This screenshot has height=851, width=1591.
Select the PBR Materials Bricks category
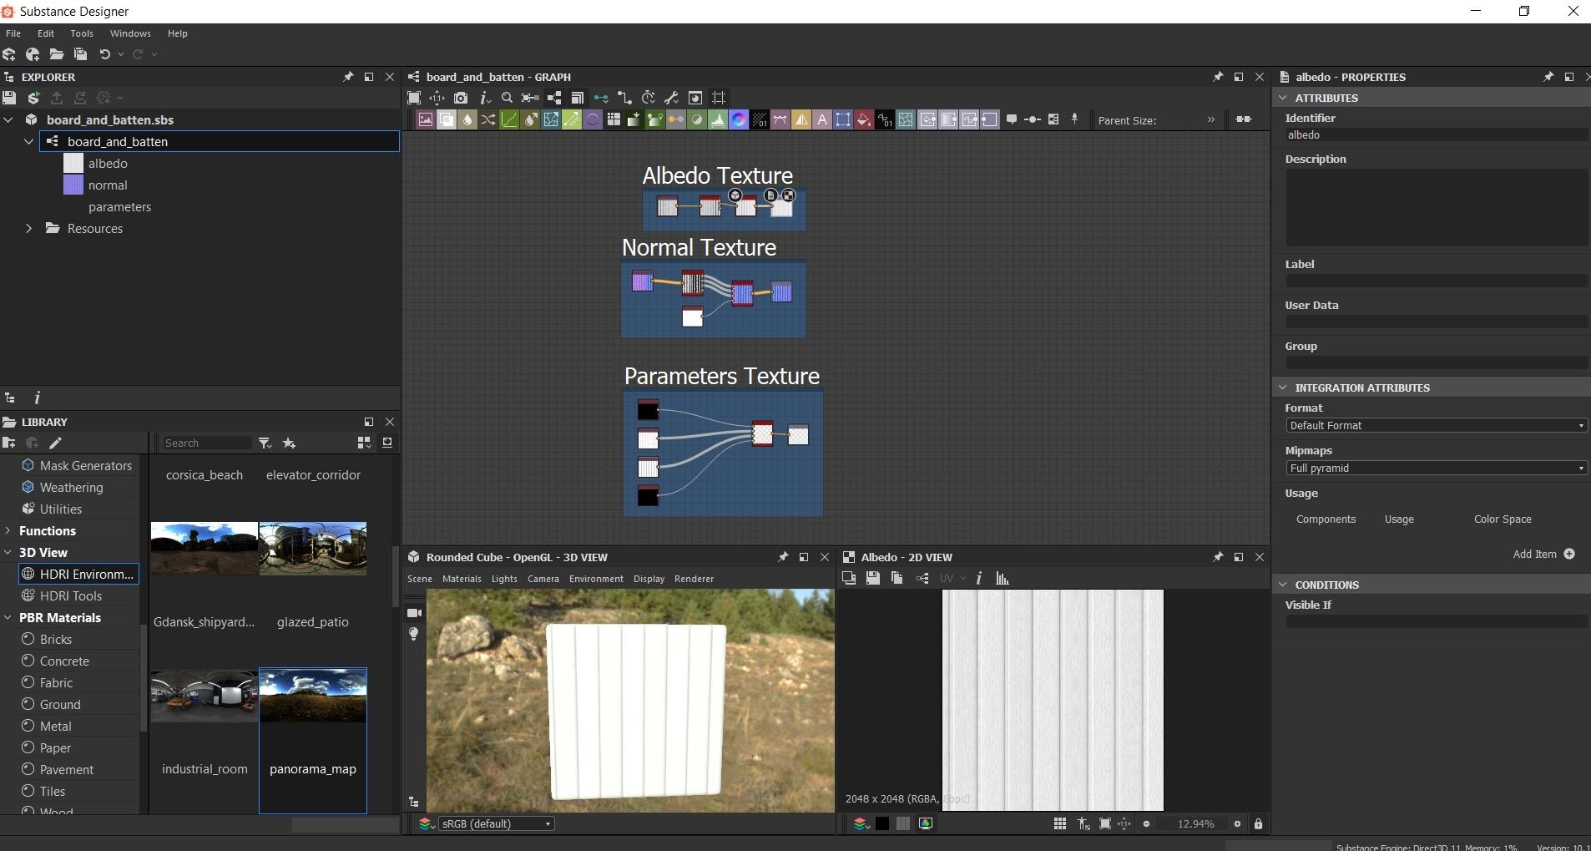[x=56, y=640]
